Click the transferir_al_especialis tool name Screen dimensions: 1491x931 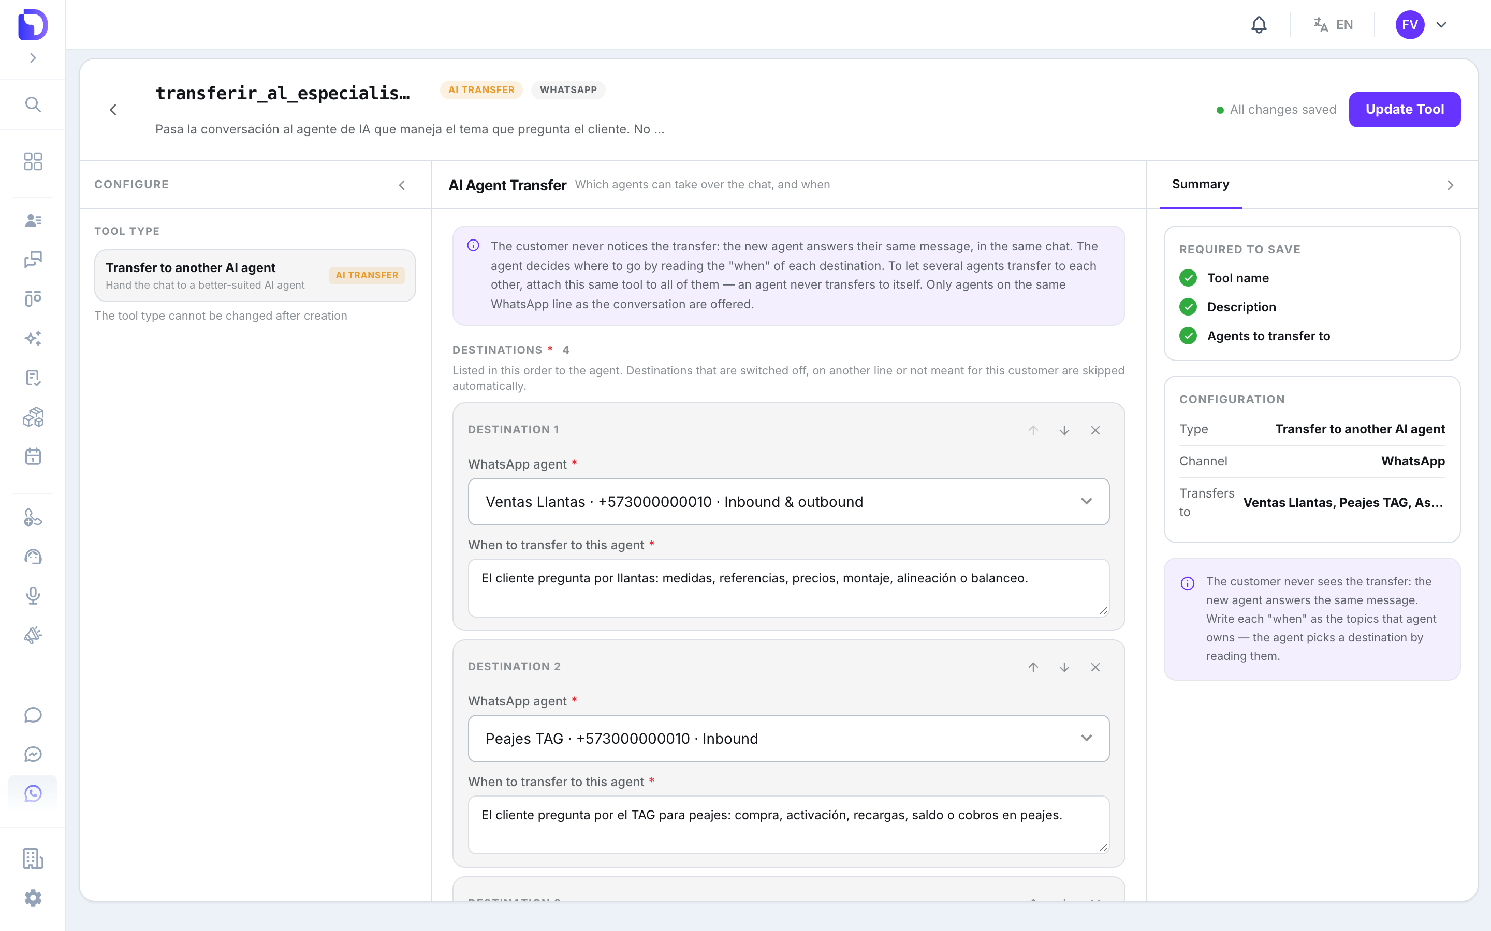282,93
